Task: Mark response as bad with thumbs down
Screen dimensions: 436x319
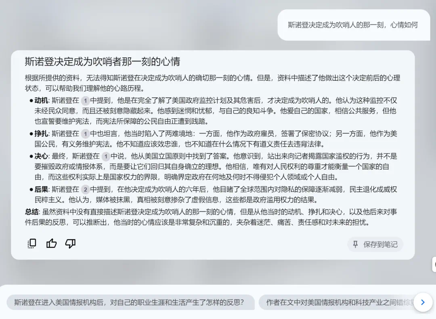Action: coord(70,243)
